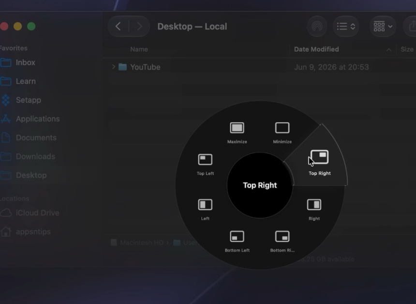Sort by the Name column

click(x=139, y=50)
